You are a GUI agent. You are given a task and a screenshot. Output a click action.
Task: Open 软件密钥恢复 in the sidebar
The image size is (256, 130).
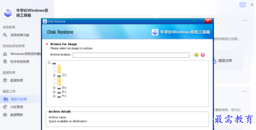coord(20,62)
